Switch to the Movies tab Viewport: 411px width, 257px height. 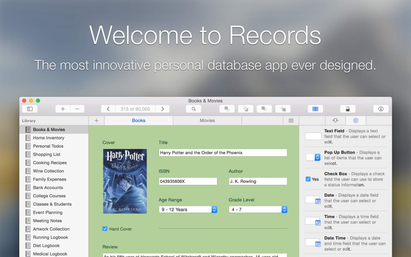coord(207,120)
